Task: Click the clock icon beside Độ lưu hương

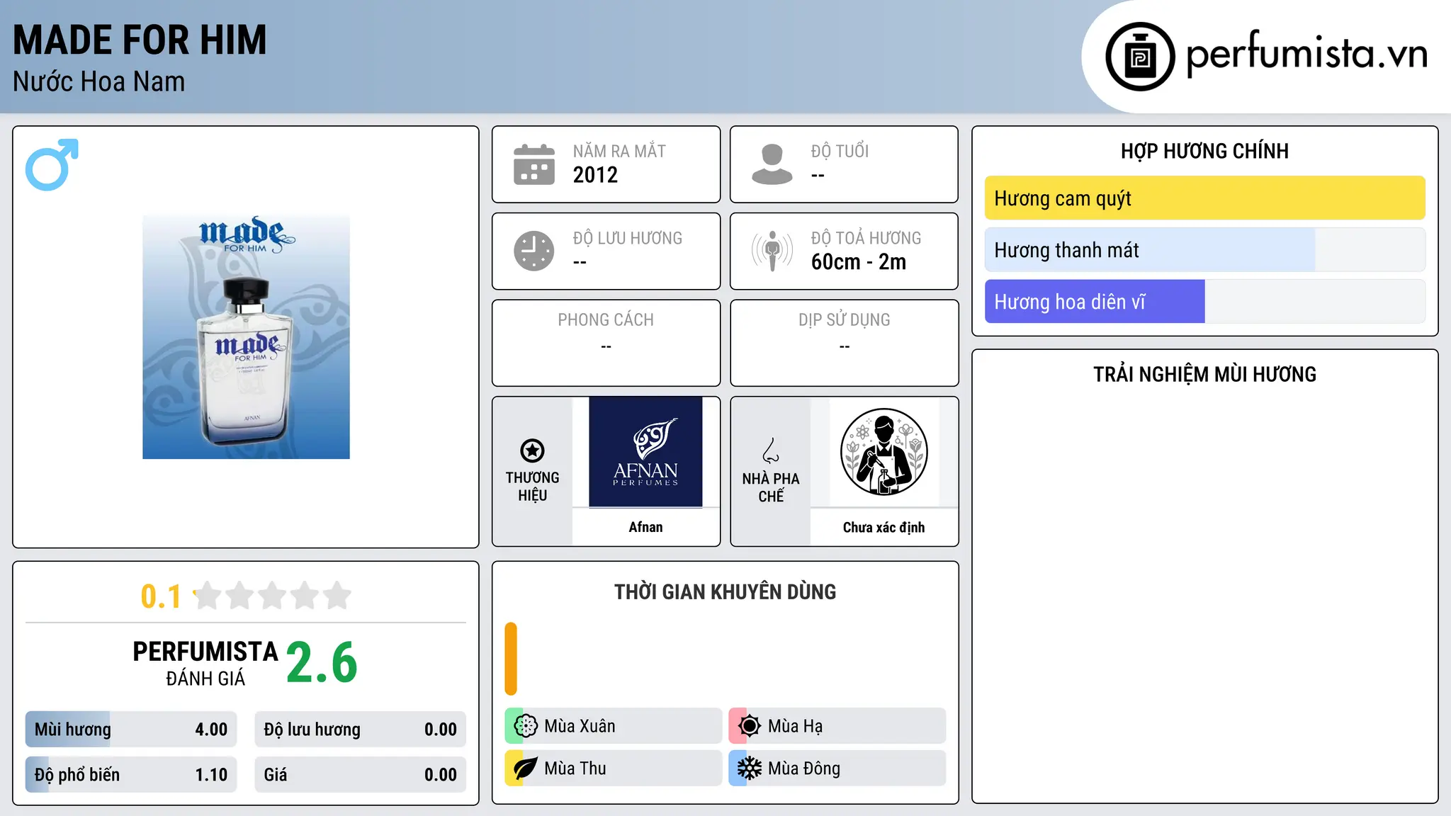Action: 533,251
